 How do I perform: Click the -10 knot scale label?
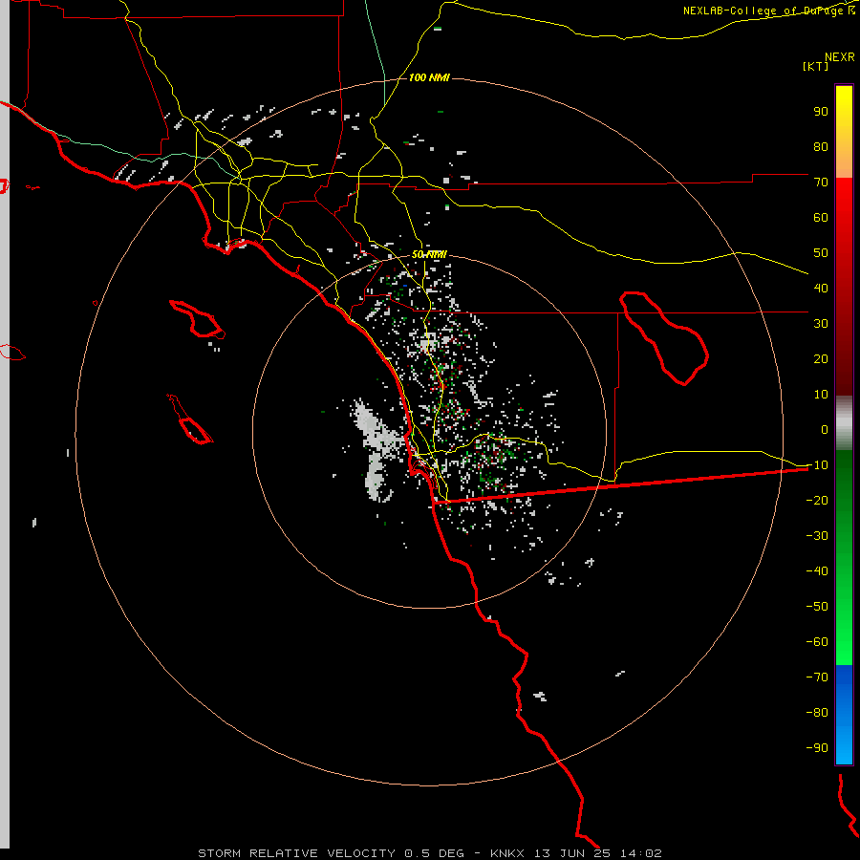(817, 465)
